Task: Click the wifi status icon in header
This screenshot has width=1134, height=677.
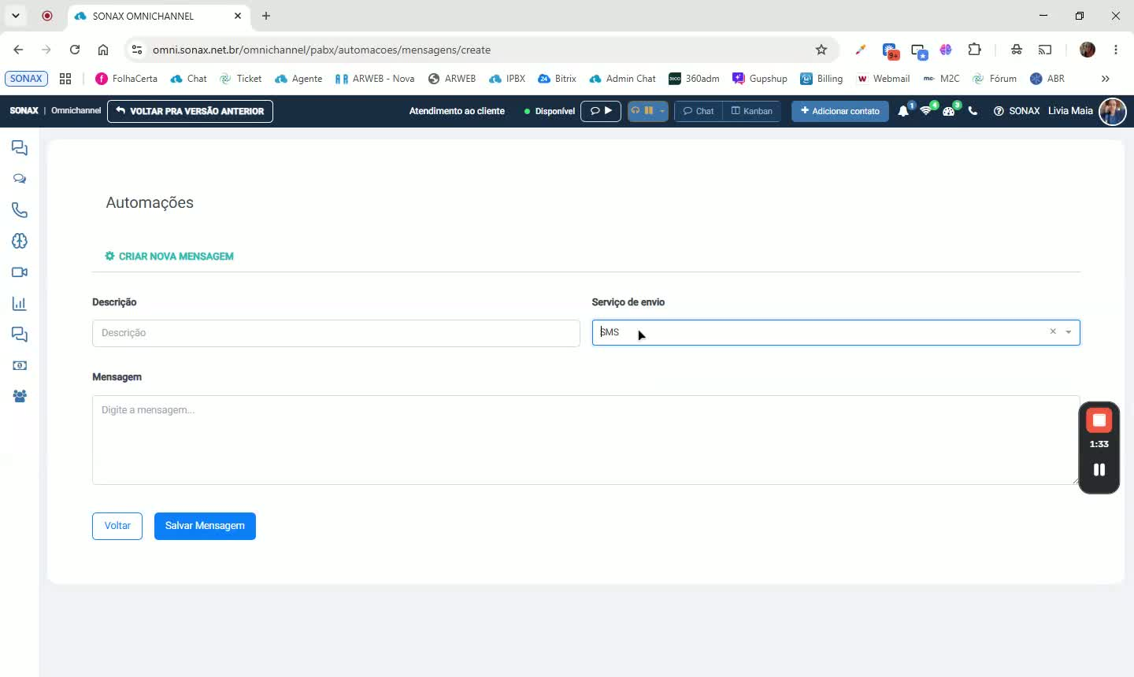Action: coord(926,111)
